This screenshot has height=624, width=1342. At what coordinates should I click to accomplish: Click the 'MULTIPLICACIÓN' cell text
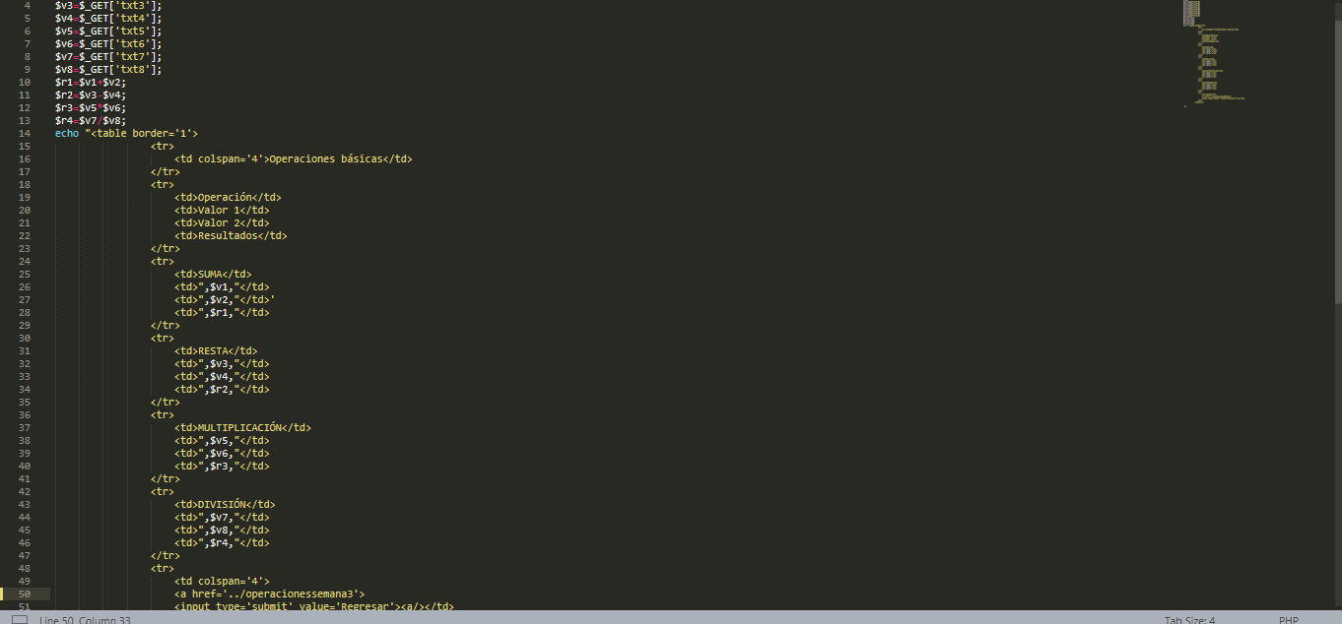click(x=239, y=427)
